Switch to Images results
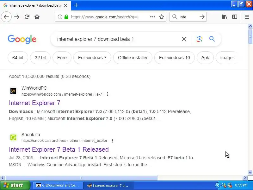 click(x=227, y=58)
